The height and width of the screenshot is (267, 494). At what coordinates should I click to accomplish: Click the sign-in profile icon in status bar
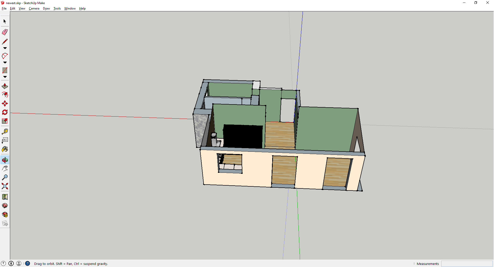click(19, 264)
